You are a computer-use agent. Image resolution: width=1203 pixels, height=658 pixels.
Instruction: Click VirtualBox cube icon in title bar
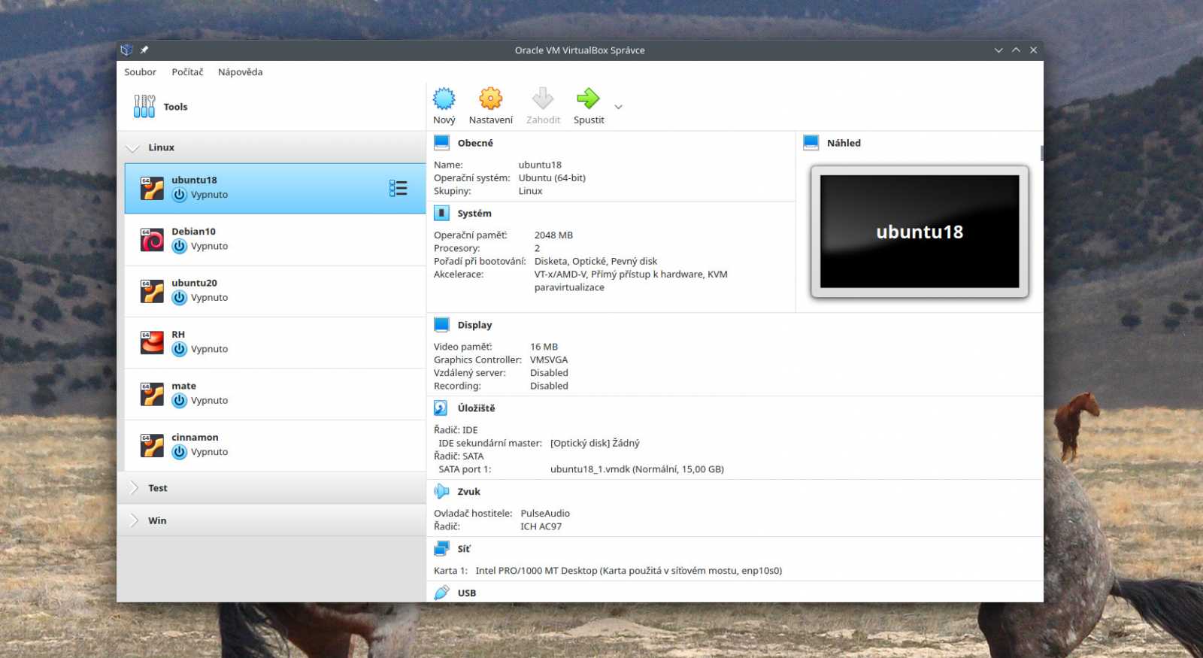(x=126, y=50)
